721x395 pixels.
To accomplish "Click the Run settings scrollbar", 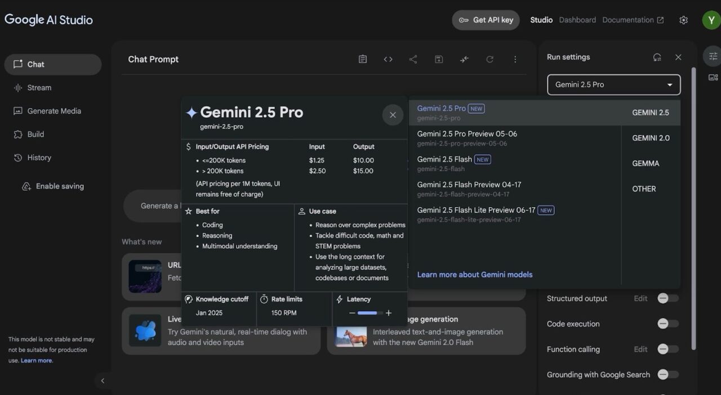I will [693, 208].
